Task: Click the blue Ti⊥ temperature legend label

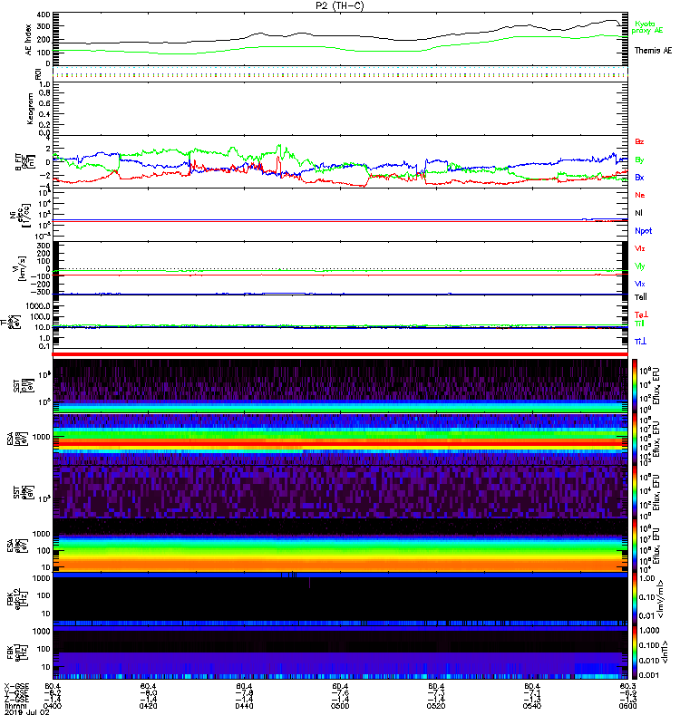Action: [640, 342]
